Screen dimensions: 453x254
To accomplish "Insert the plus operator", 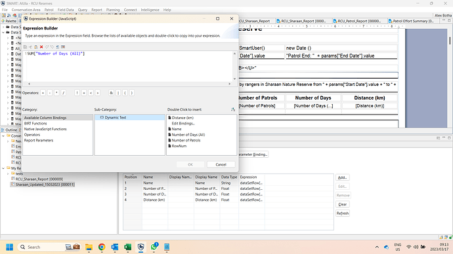I will [43, 93].
